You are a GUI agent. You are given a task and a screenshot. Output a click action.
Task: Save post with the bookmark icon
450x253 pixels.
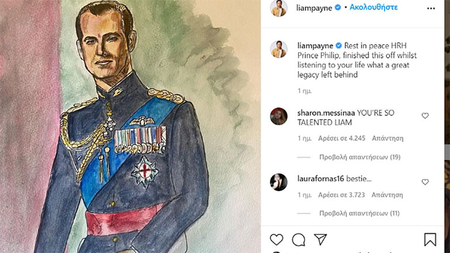tap(430, 240)
